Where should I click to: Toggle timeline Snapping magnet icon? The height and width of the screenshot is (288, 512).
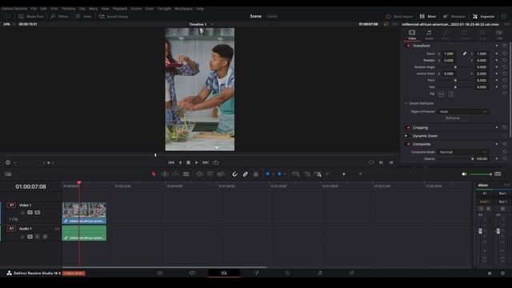click(x=234, y=174)
